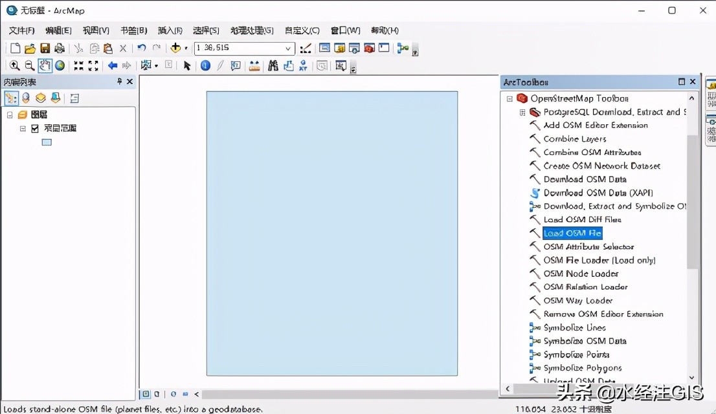Open the 书签(B) menu
Screen dimensions: 716x414
(134, 30)
